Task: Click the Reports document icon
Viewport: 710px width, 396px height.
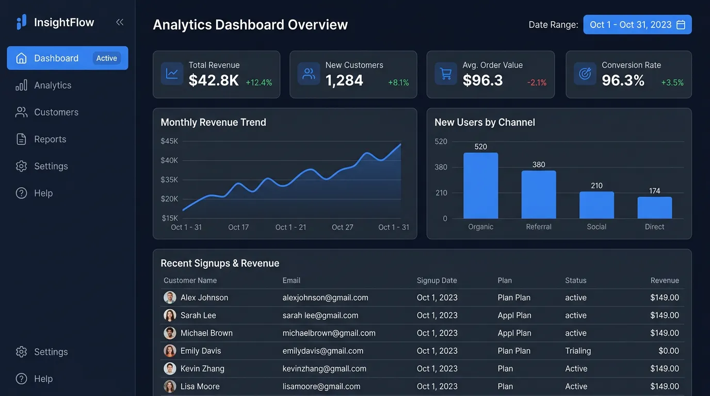Action: pyautogui.click(x=21, y=139)
